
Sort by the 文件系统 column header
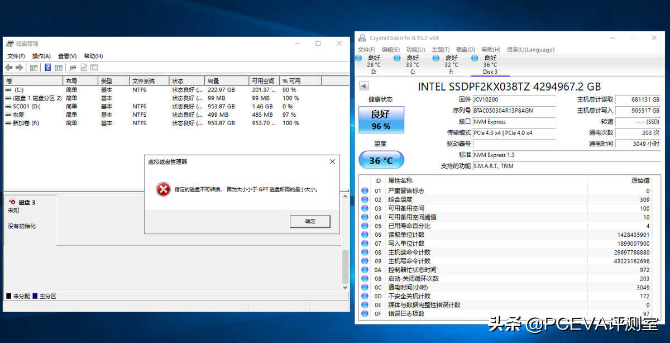click(149, 81)
